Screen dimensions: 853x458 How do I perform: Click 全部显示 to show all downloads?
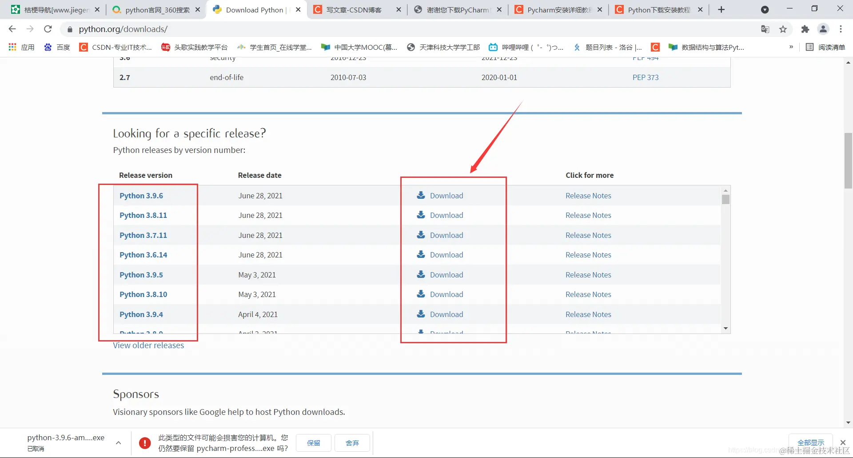(x=811, y=442)
